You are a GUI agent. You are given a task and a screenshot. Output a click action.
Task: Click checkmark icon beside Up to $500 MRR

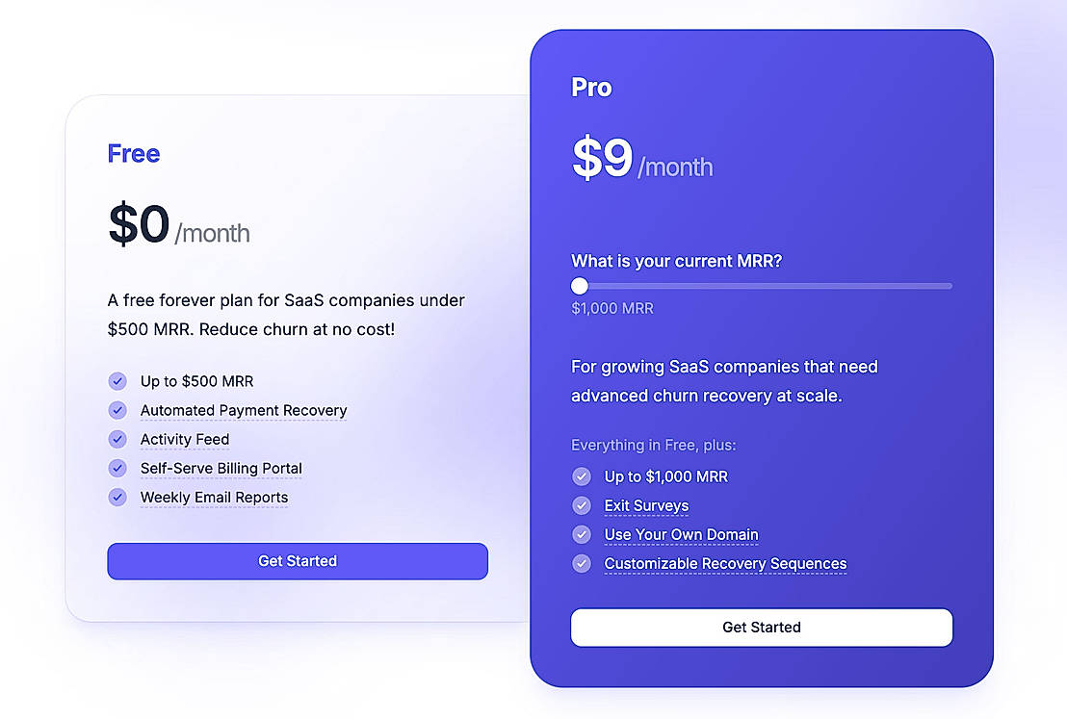tap(117, 381)
